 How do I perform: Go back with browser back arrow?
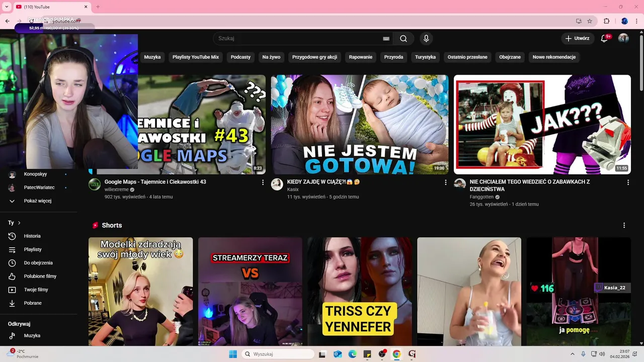[x=7, y=21]
